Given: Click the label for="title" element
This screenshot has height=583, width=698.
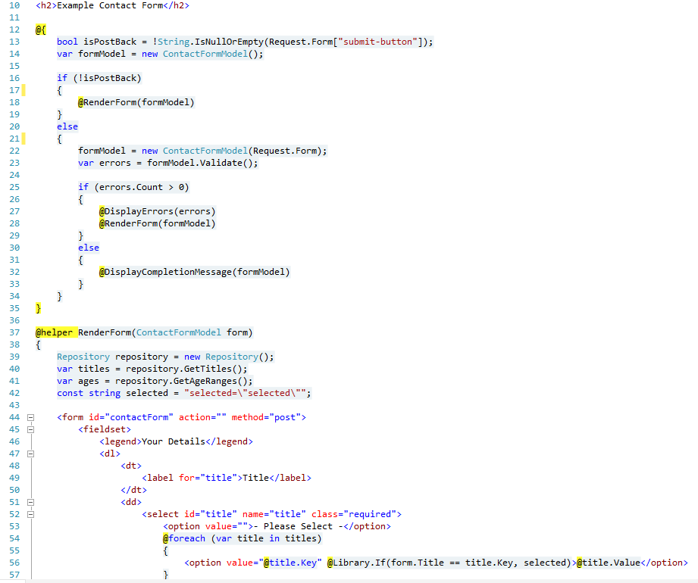Looking at the screenshot, I should [227, 478].
